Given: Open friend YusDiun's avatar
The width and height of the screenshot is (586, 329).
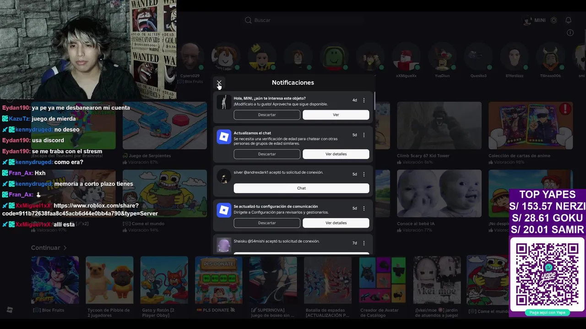Looking at the screenshot, I should 442,57.
